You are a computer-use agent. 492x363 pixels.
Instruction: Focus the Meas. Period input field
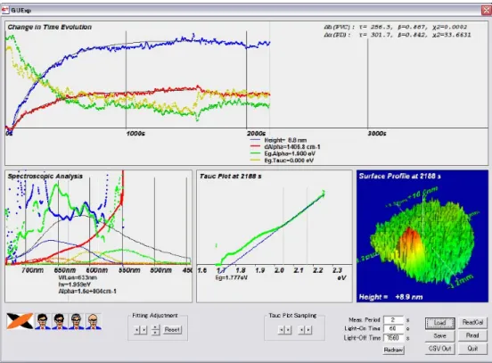pos(393,320)
